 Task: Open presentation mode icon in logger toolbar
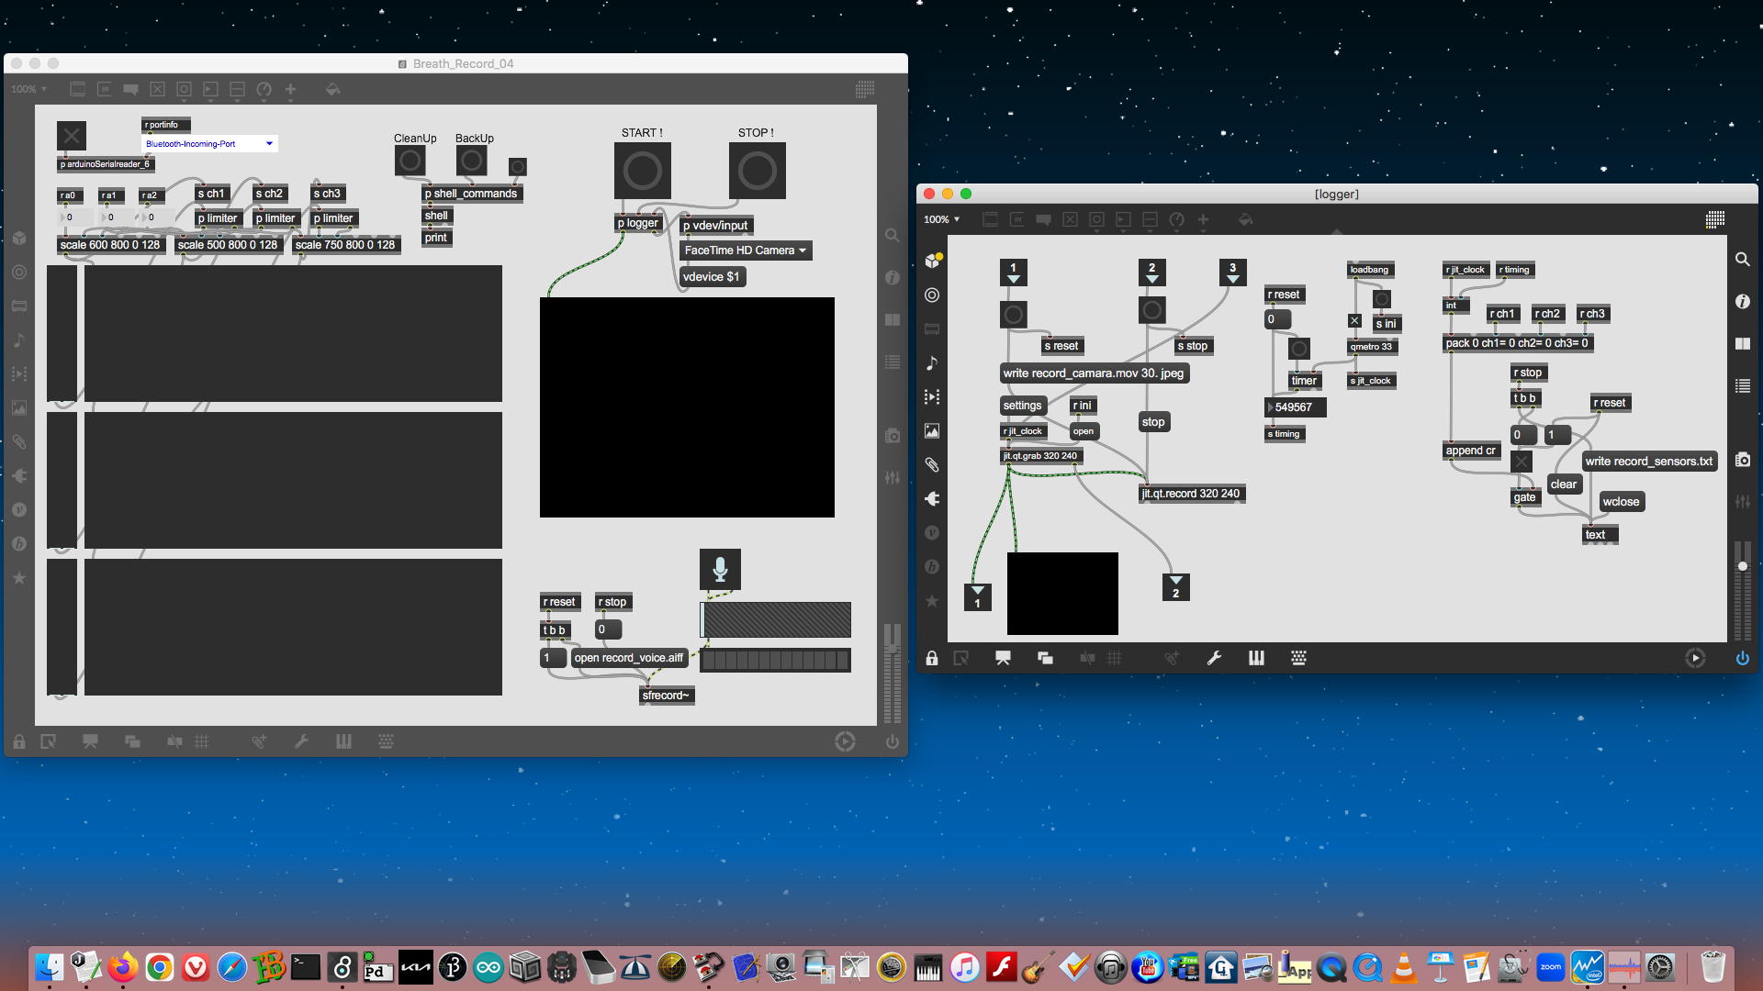coord(1003,658)
